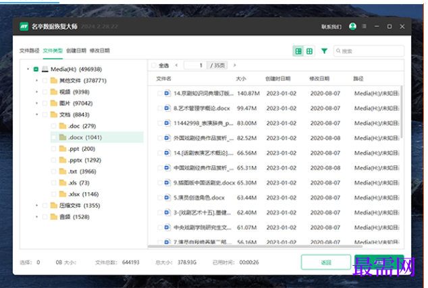This screenshot has width=428, height=288.
Task: Tick checkbox for 3-[戏剧艺术十五] file
Action: tap(160, 212)
